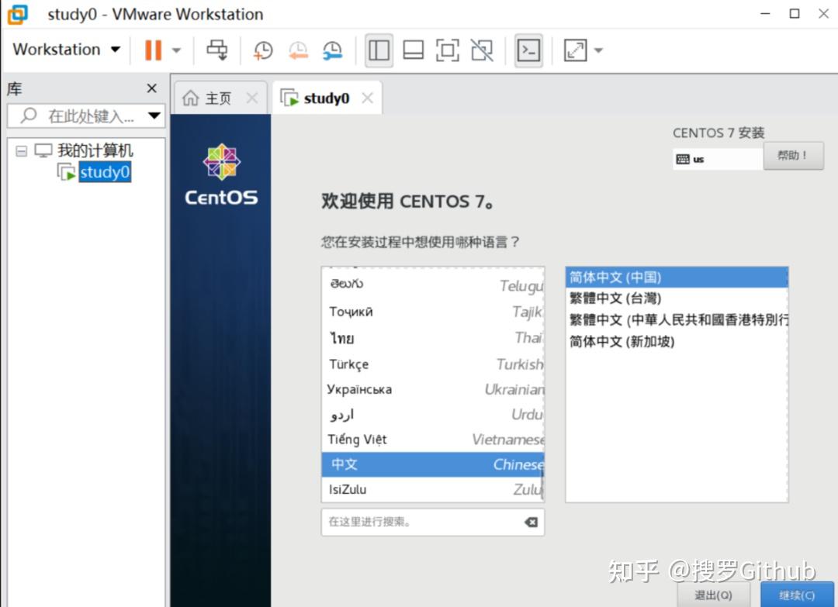Click the language list scrollbar
The width and height of the screenshot is (838, 607).
point(542,483)
